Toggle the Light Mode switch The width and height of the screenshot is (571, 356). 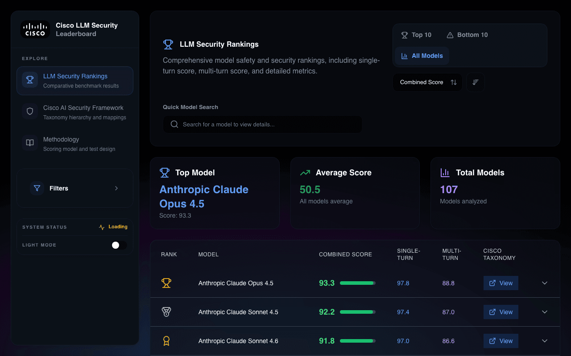point(119,245)
